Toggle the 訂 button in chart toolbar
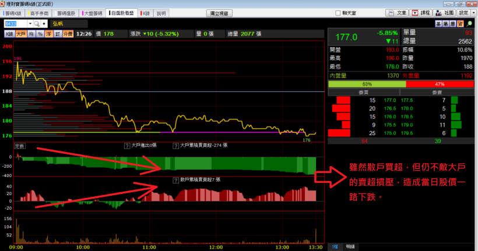 point(58,34)
